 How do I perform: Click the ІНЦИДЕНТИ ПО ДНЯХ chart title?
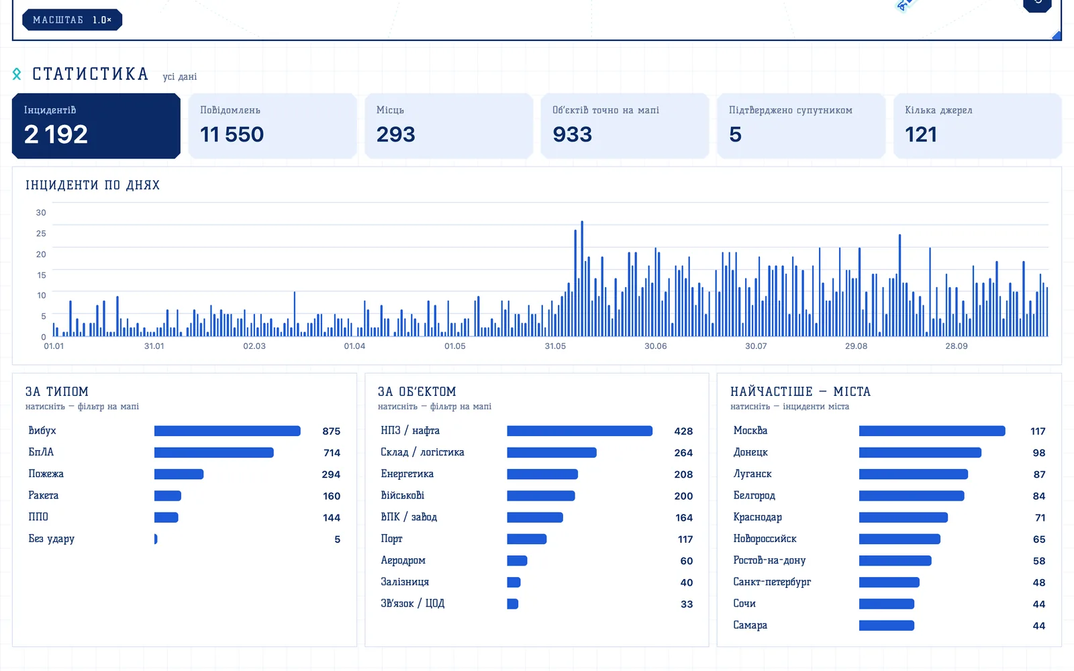coord(93,185)
